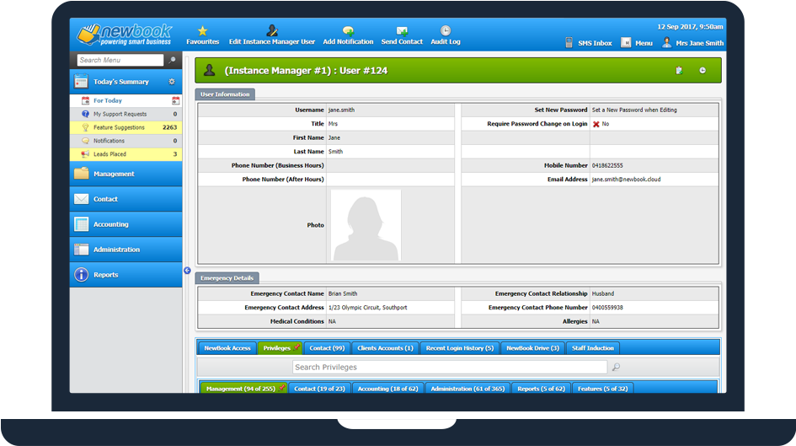Screen dimensions: 796x446
Task: Expand the Administration sidebar menu
Action: tap(126, 250)
